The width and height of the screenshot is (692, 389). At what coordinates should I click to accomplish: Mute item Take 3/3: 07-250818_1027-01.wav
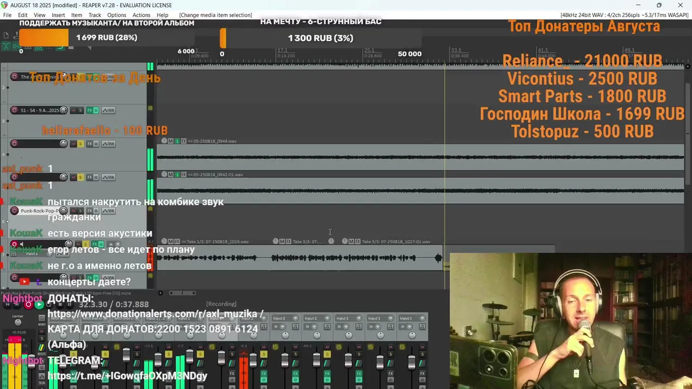351,242
